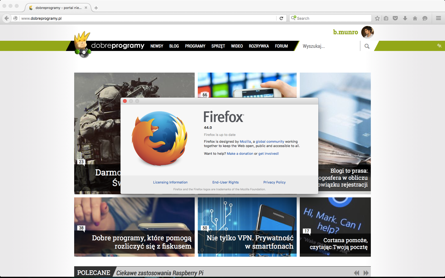Image resolution: width=445 pixels, height=278 pixels.
Task: Open the NEWSY menu item
Action: [157, 46]
